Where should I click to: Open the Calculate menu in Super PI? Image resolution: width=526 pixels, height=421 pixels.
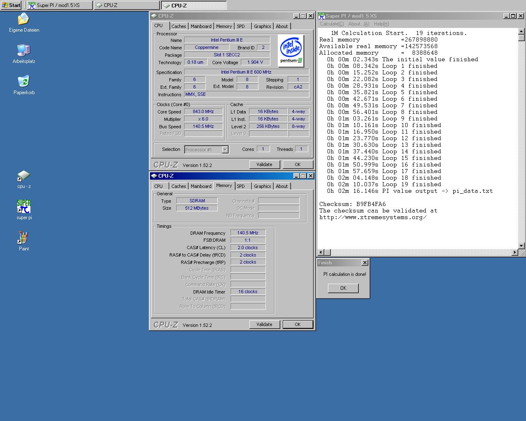point(332,24)
